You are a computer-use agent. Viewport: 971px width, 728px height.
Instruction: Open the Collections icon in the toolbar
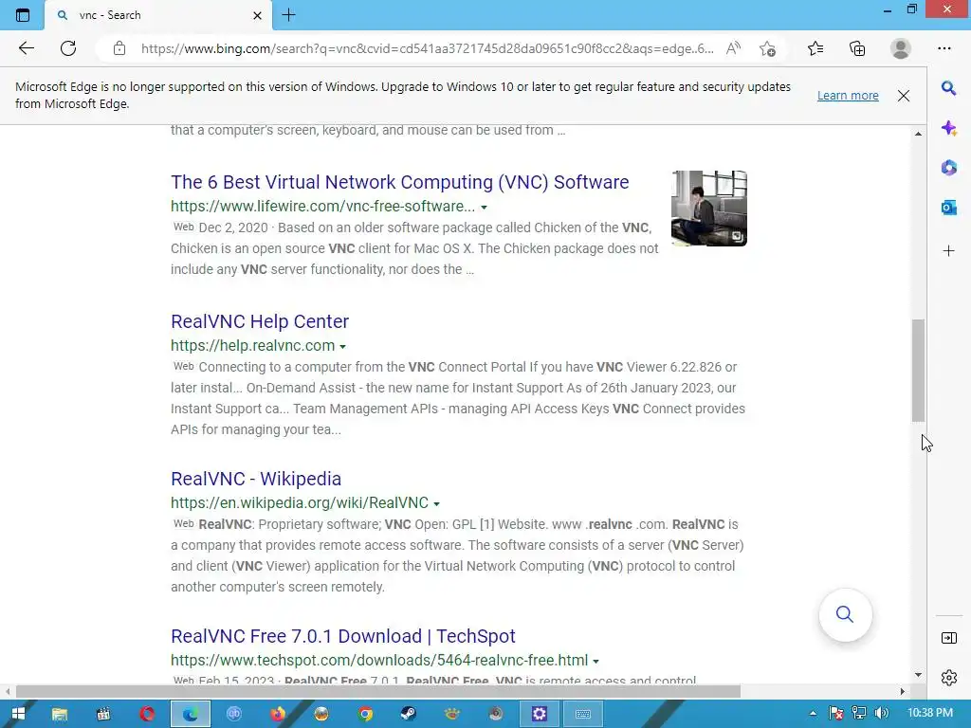click(x=857, y=48)
